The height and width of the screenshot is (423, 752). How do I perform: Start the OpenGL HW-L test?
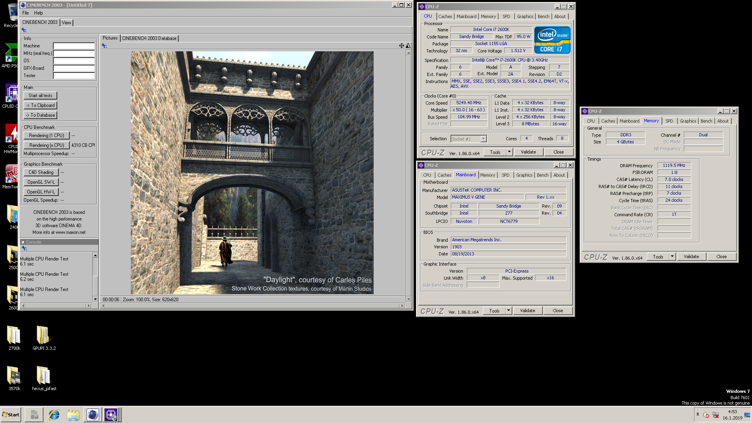coord(41,192)
